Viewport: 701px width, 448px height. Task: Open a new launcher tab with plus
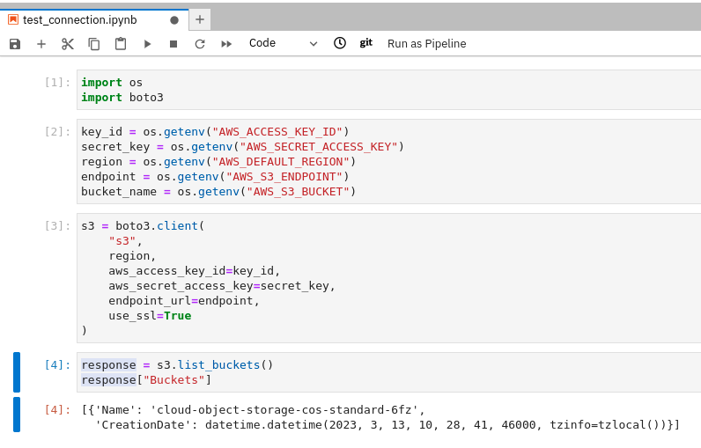(200, 19)
